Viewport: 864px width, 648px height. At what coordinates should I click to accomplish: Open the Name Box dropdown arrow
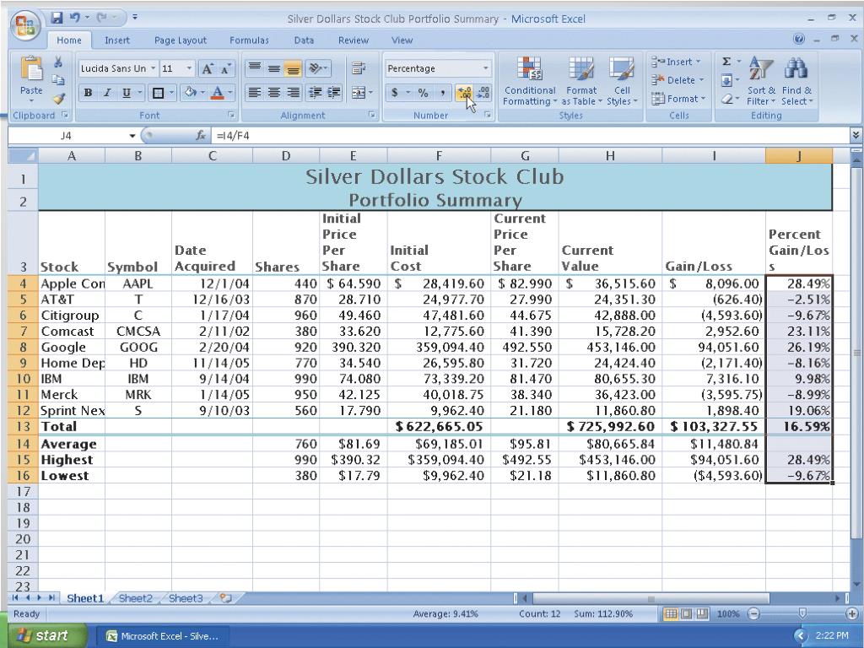pos(132,136)
